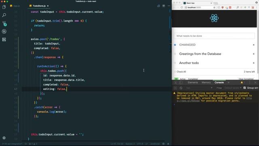Click the red shield extension icon
Screen dimensions: 259x146
coord(223,7)
